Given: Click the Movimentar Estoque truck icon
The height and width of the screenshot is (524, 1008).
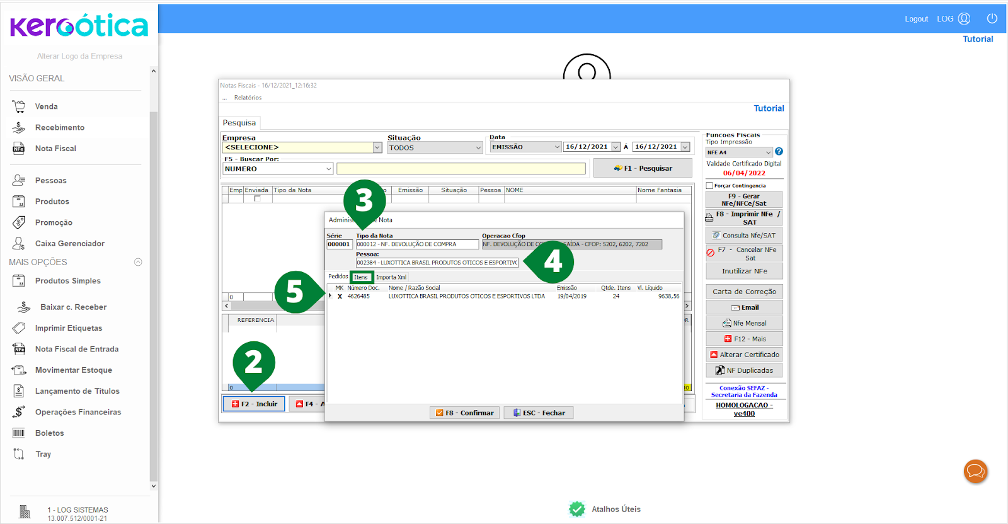Looking at the screenshot, I should 19,370.
